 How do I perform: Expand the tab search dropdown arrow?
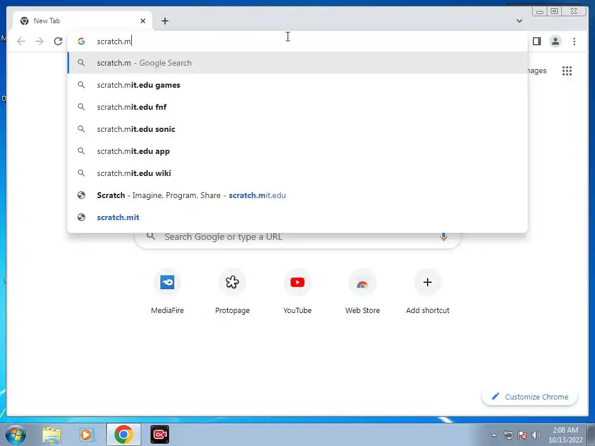519,21
